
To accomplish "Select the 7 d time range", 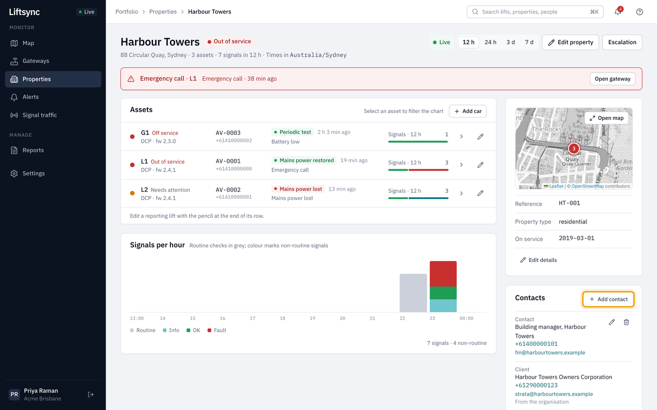I will [x=529, y=42].
